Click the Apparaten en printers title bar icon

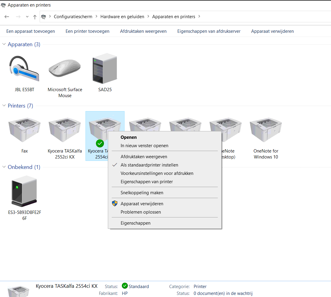click(3, 5)
